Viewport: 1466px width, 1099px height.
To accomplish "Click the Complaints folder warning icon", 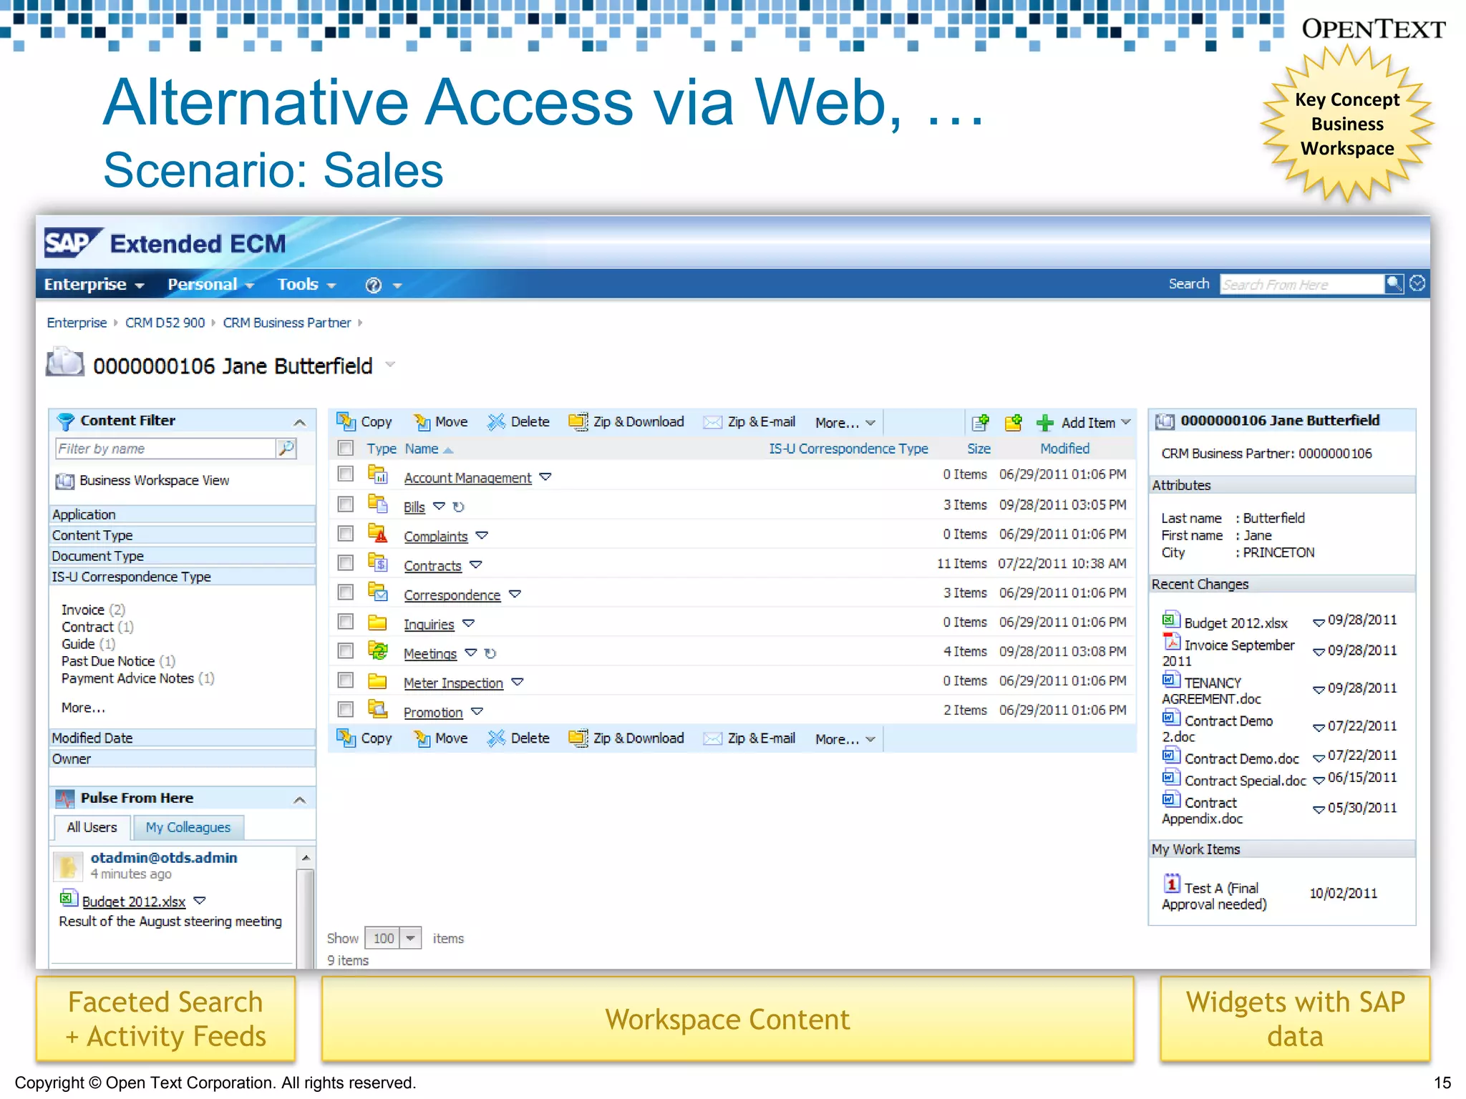I will coord(377,533).
